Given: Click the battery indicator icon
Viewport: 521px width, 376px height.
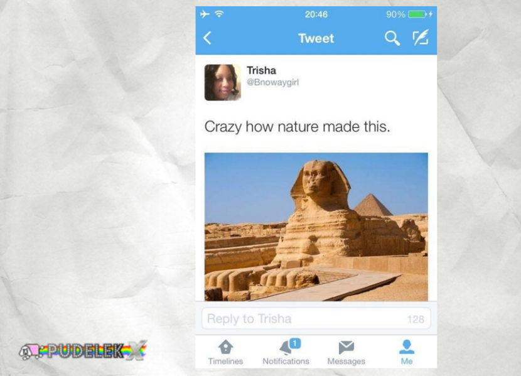Looking at the screenshot, I should tap(417, 14).
